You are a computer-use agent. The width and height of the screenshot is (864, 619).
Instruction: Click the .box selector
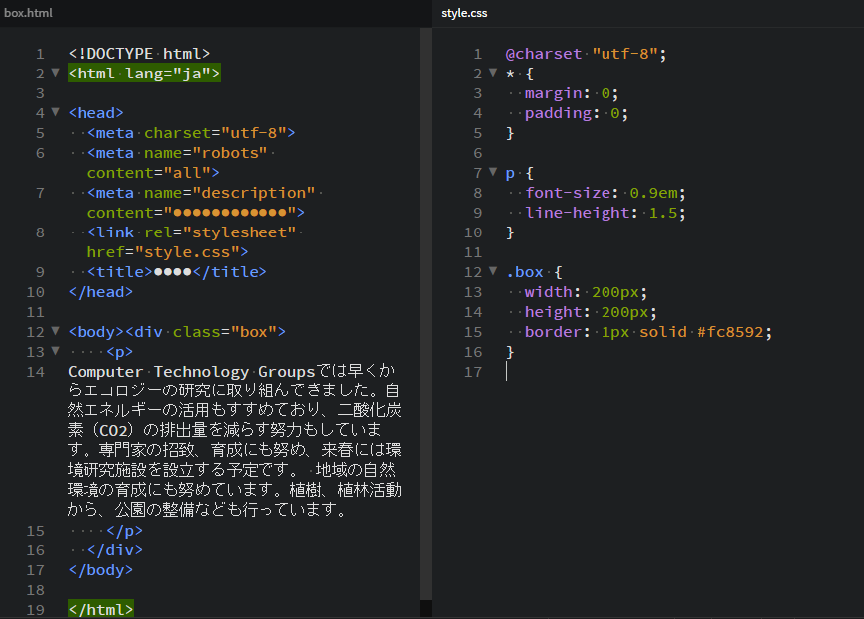(x=525, y=272)
